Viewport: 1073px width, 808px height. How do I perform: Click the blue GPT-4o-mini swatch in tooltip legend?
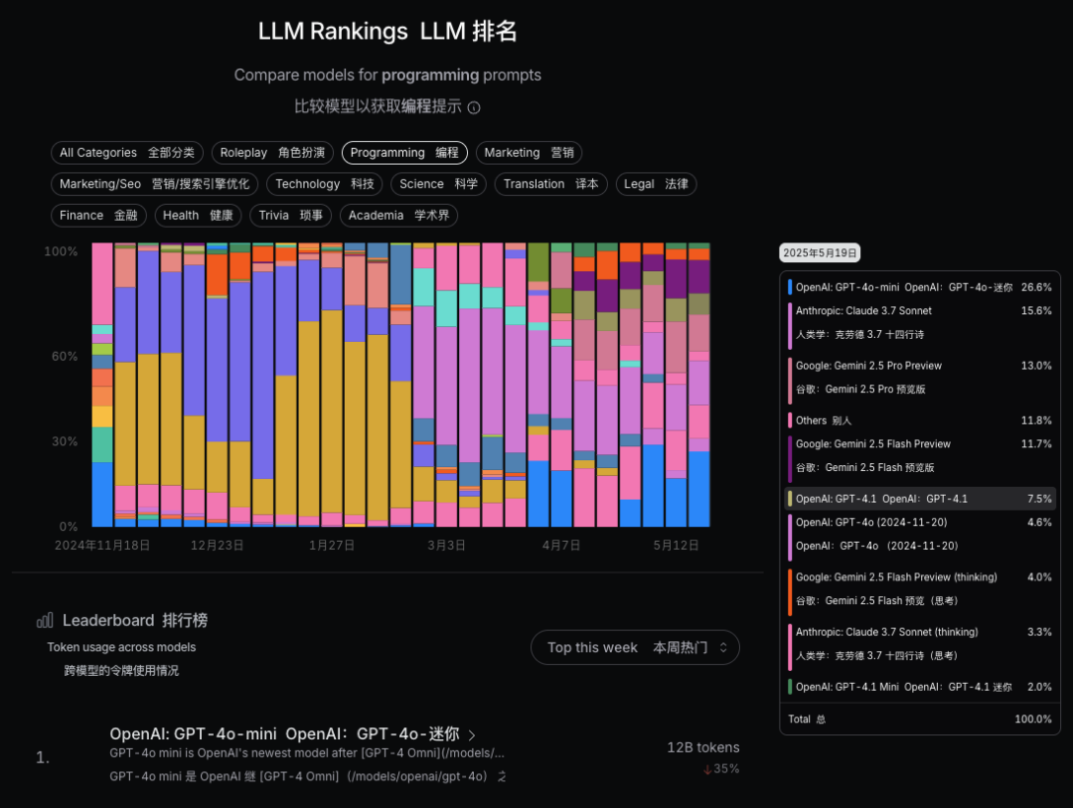coord(790,287)
